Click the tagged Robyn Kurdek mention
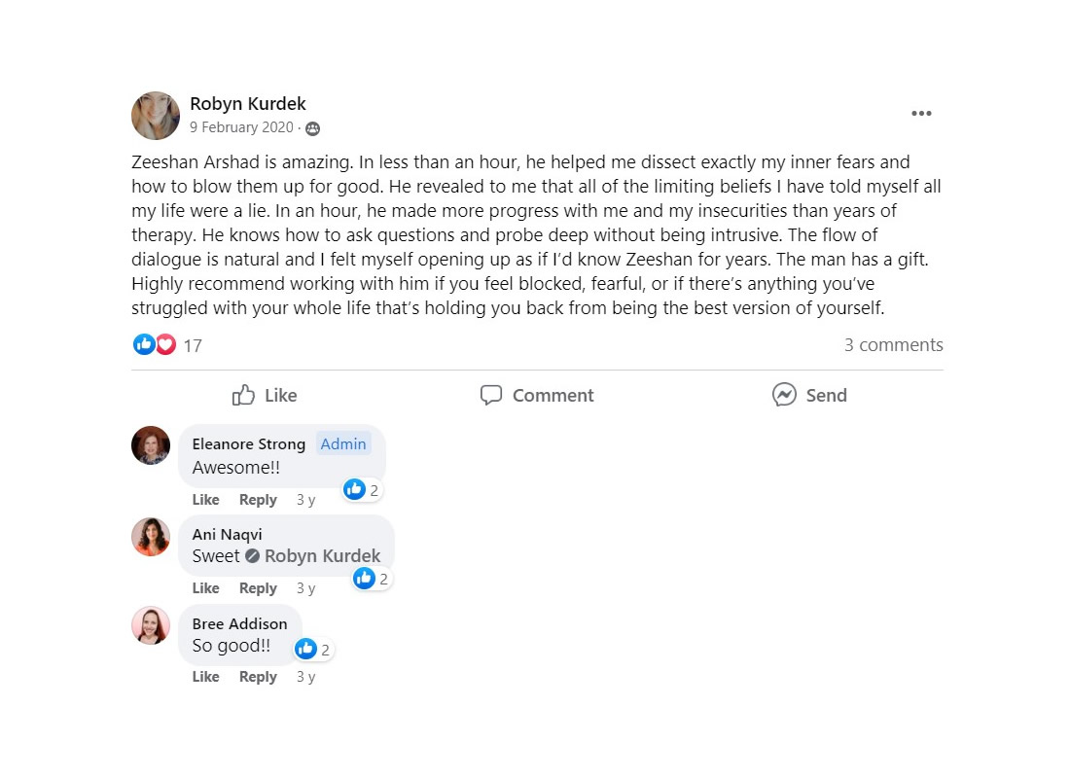1070x778 pixels. tap(322, 556)
